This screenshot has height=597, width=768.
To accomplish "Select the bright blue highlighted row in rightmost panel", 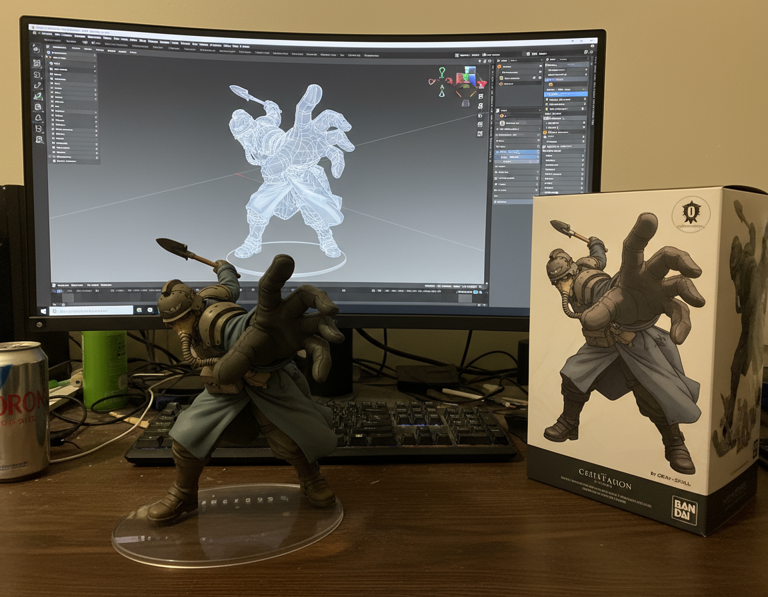I will [x=567, y=94].
